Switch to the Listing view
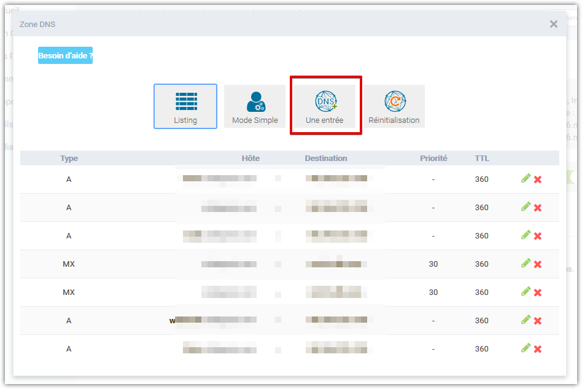This screenshot has height=389, width=582. [x=185, y=106]
